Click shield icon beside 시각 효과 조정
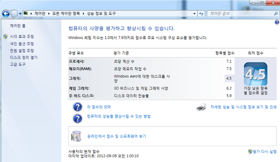280x162 pixels. (5, 37)
